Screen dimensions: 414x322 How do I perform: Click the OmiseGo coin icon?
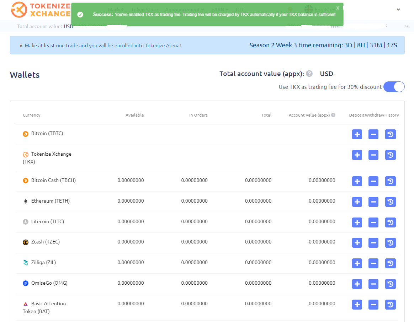point(26,284)
